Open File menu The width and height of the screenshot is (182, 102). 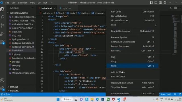(x=7, y=3)
